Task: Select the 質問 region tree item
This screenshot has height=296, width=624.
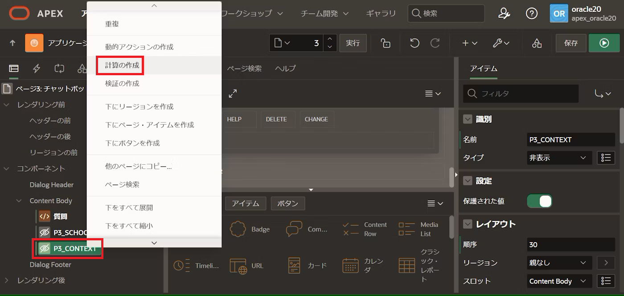Action: coord(61,216)
